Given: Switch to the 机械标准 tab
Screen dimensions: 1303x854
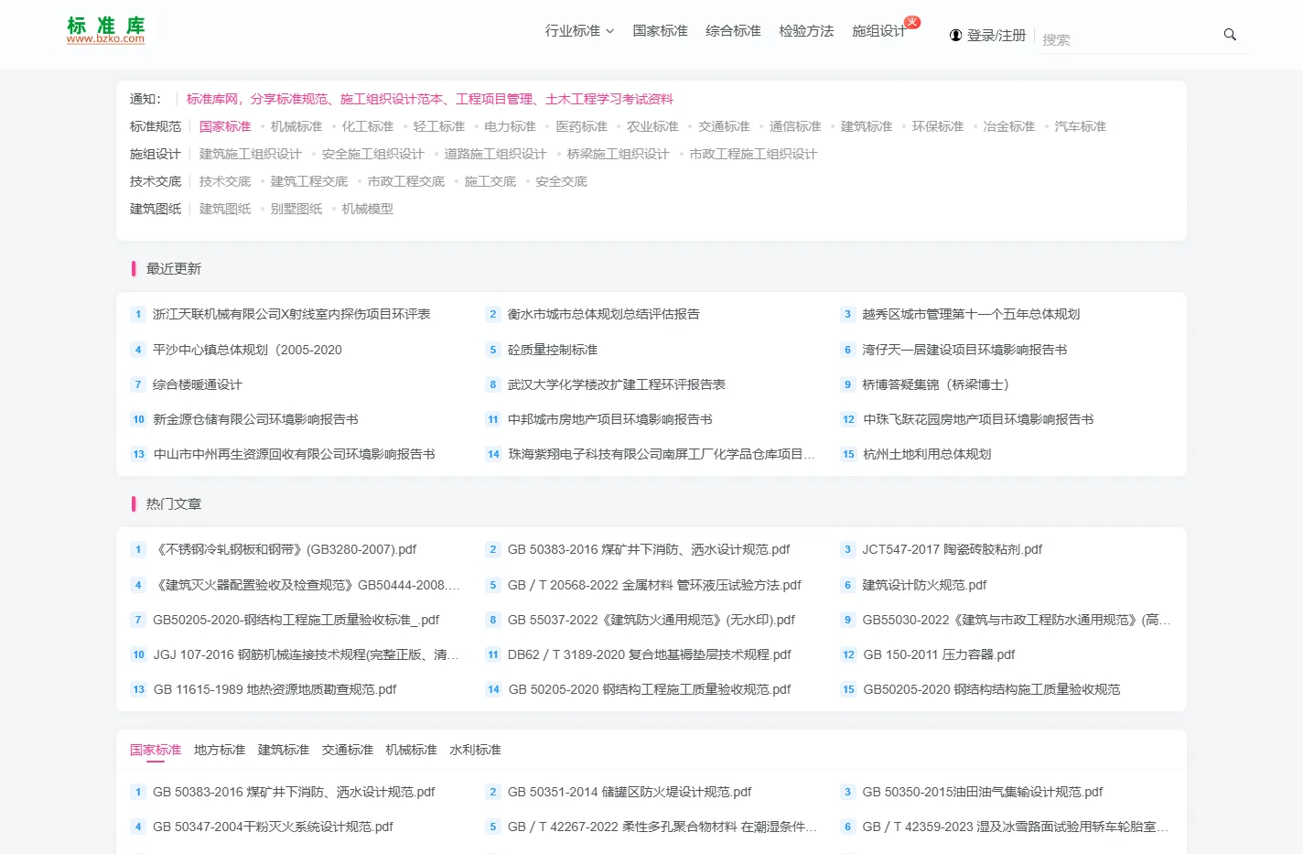Looking at the screenshot, I should pyautogui.click(x=411, y=750).
